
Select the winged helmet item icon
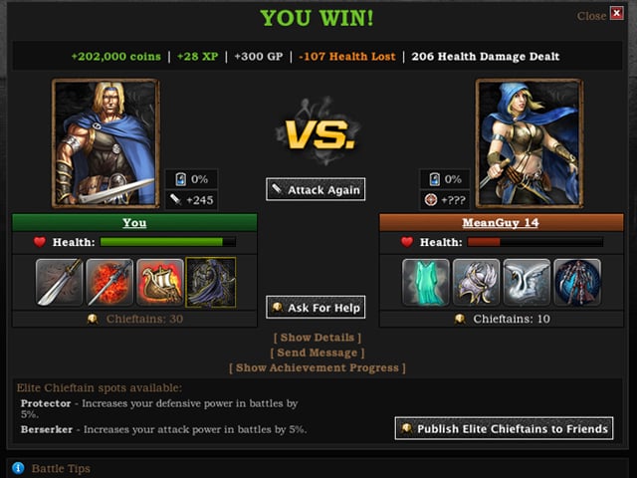pyautogui.click(x=476, y=282)
